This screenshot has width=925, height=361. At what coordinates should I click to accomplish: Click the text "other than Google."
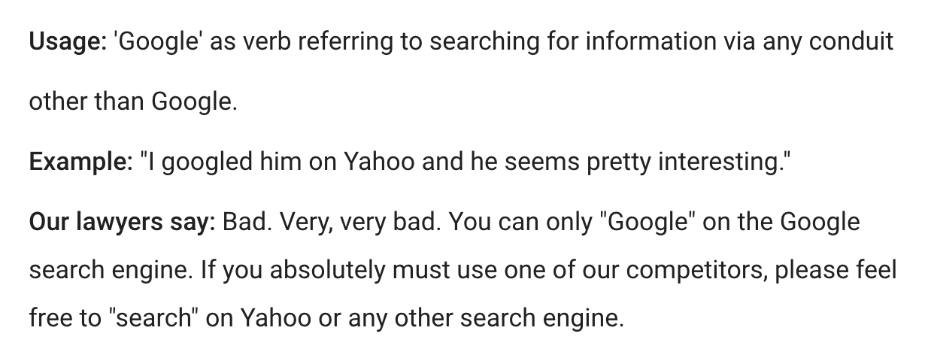pyautogui.click(x=133, y=102)
